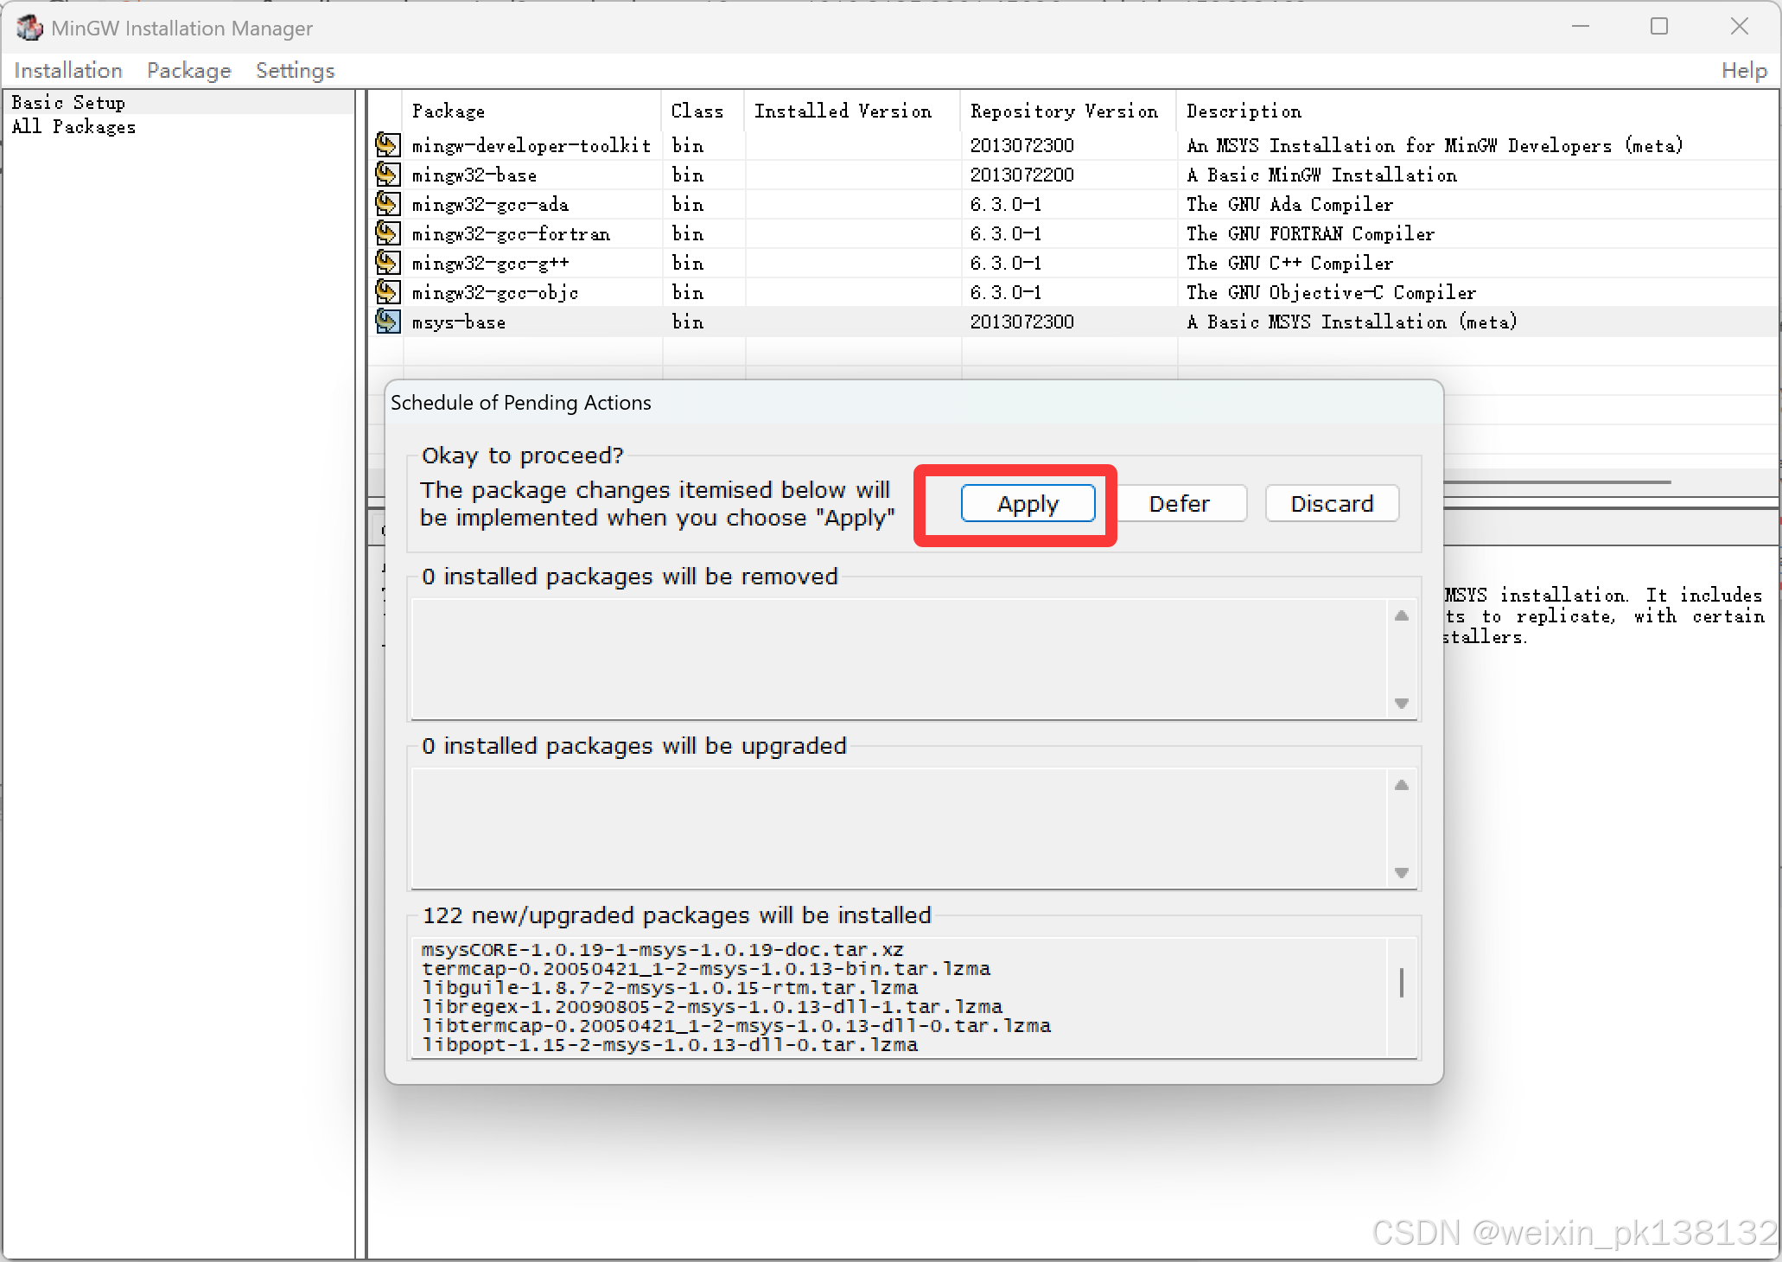This screenshot has width=1782, height=1262.
Task: Select All Packages in the left tree
Action: tap(73, 127)
